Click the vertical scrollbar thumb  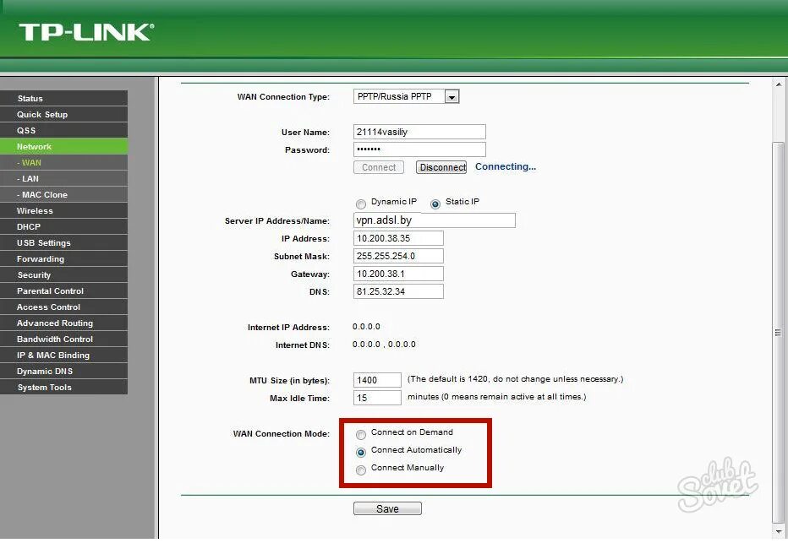tap(779, 333)
